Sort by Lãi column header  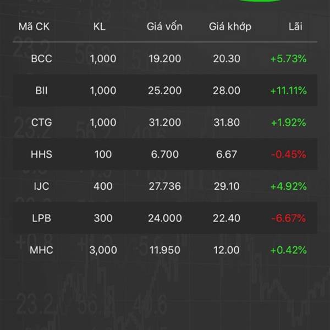coord(295,26)
